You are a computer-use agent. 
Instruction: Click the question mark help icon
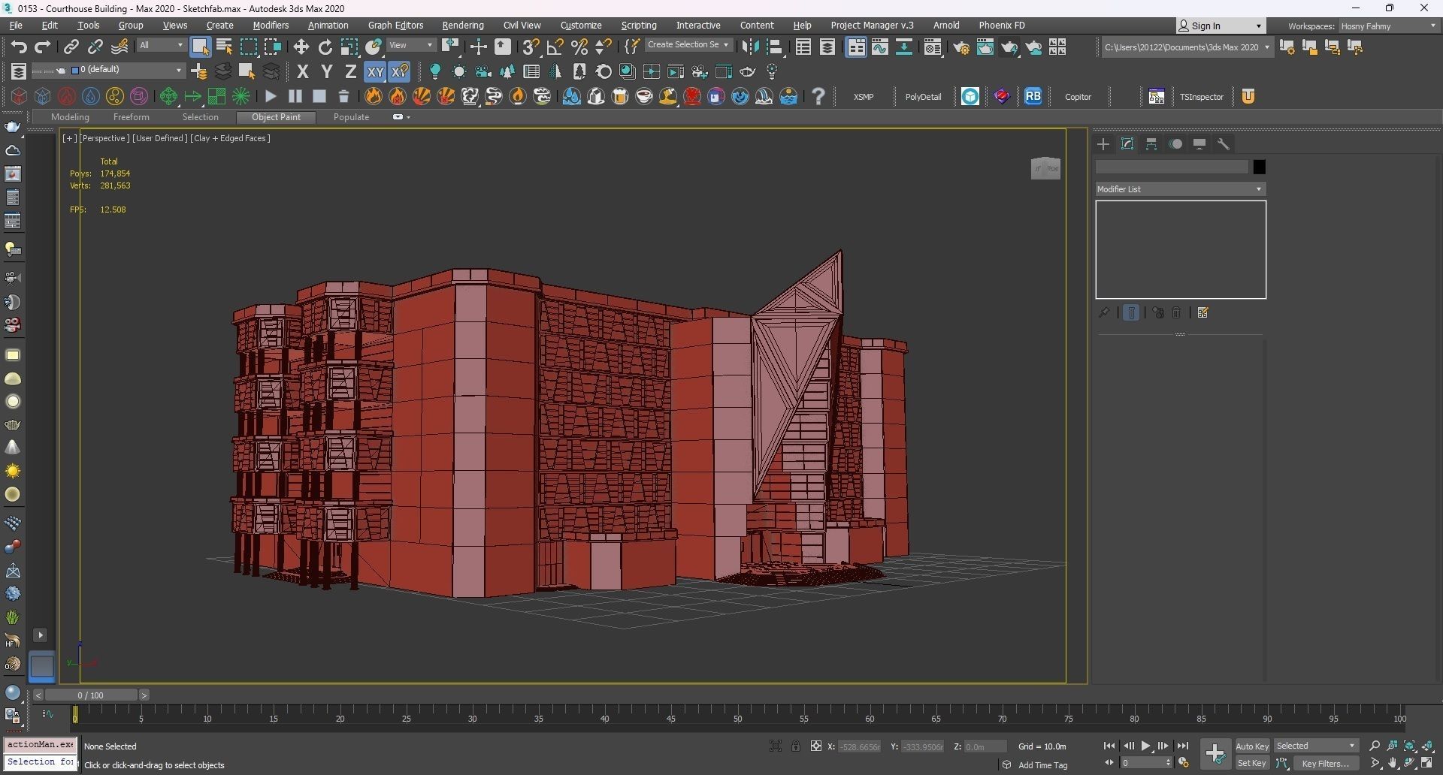pyautogui.click(x=818, y=96)
